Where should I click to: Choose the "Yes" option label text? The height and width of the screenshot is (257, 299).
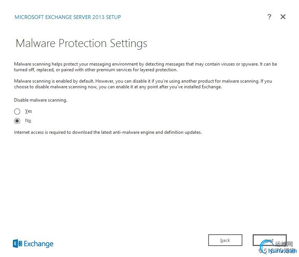tap(28, 111)
